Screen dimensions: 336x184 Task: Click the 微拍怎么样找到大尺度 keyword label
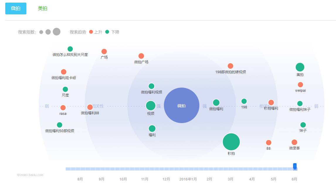tap(70, 54)
